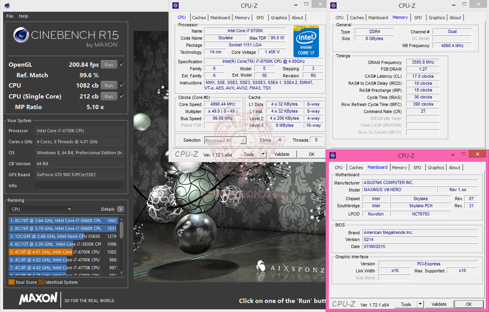Click the CPU-Z icon of the Memory window

333,5
